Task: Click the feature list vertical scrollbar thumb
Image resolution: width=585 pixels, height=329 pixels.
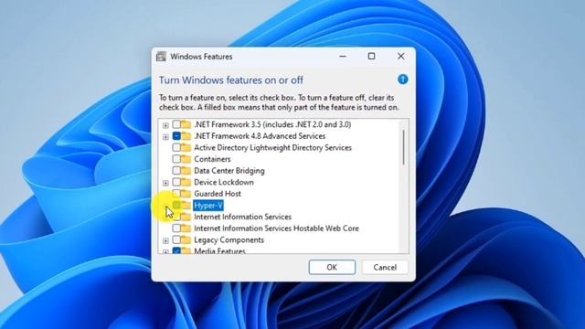Action: click(403, 147)
